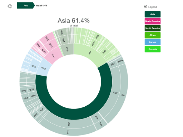Click the INR currency segment

(x=69, y=124)
